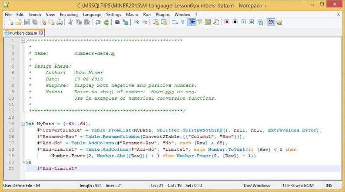Open the File menu
This screenshot has height=192, width=345.
click(8, 14)
